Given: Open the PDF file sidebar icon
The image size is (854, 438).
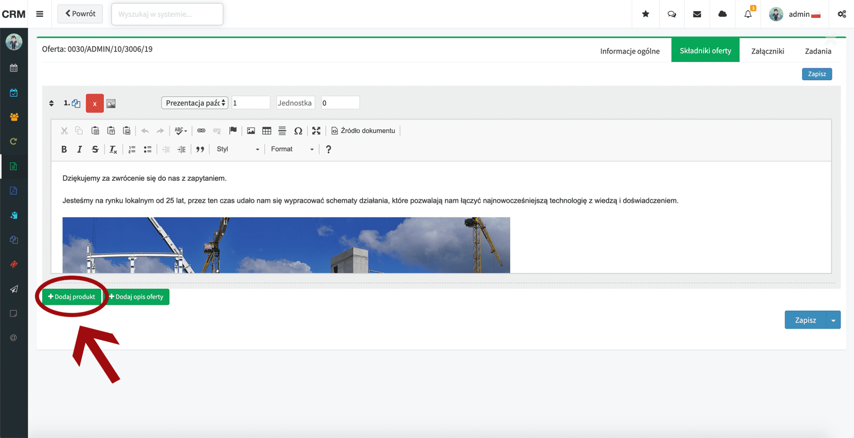Looking at the screenshot, I should [14, 191].
